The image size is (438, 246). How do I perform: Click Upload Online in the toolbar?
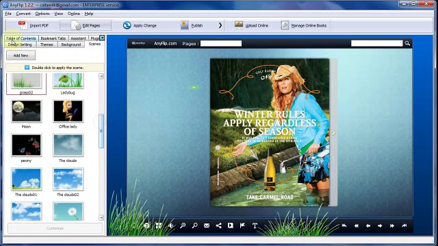(x=251, y=25)
